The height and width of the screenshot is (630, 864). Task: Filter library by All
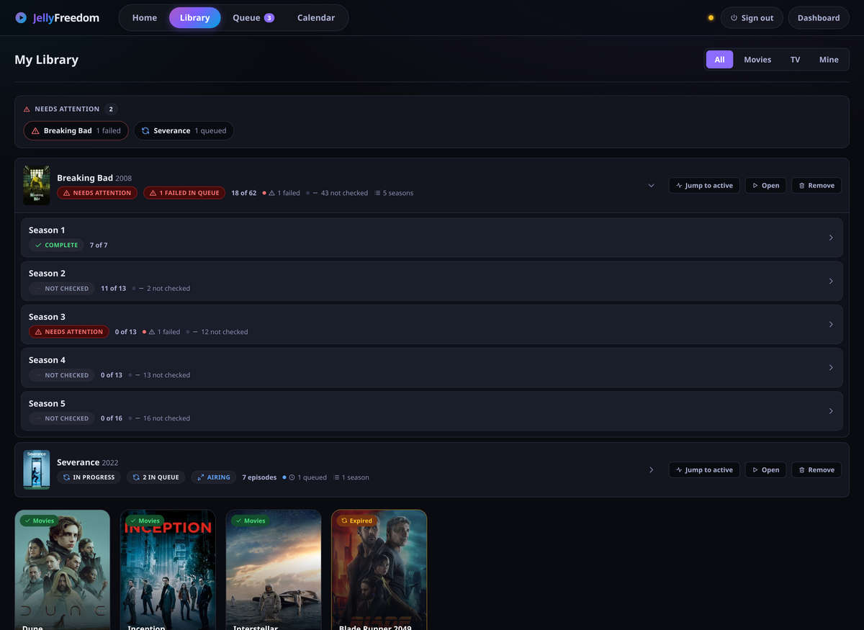point(719,60)
